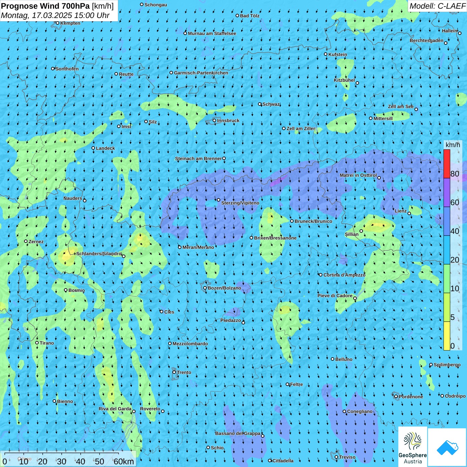
Task: Click the Zernez label
Action: pos(36,242)
